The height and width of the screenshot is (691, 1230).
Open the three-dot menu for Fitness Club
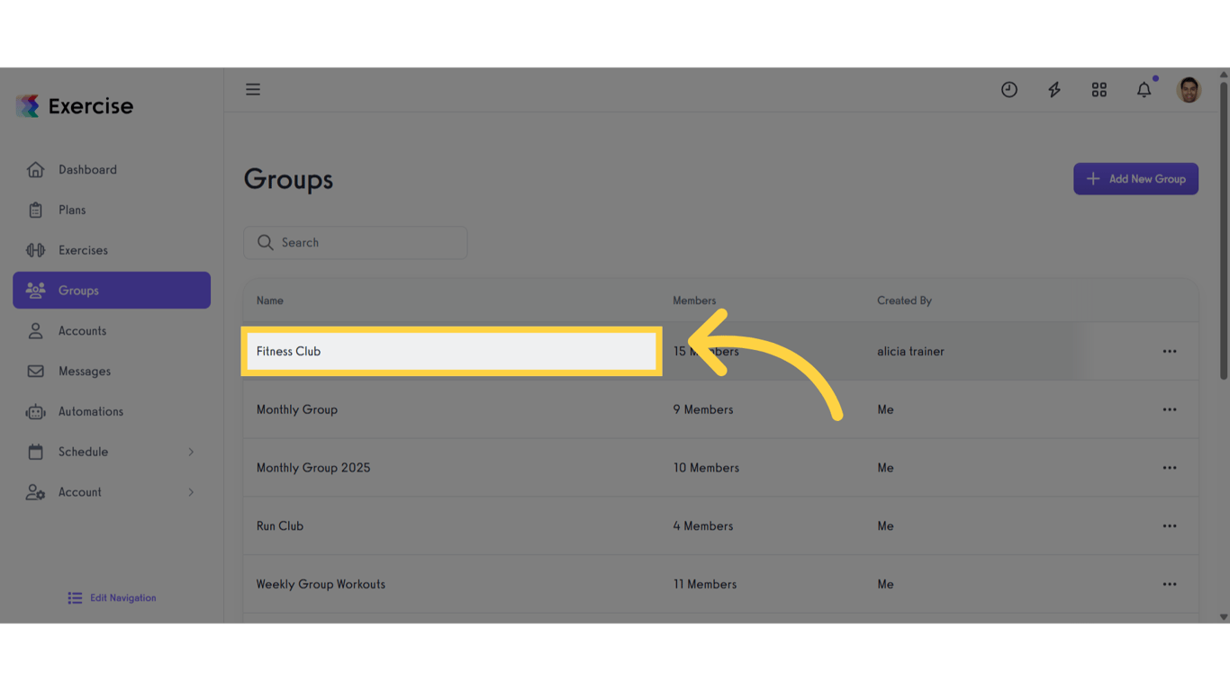coord(1169,351)
